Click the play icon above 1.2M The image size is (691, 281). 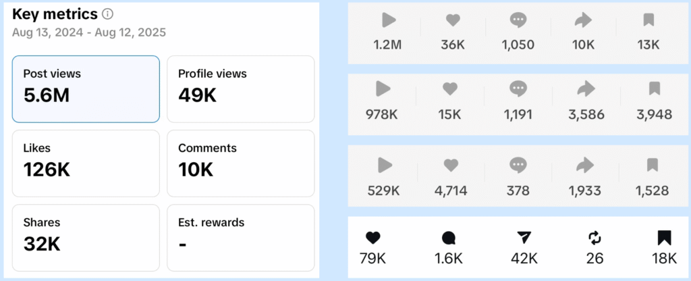point(389,20)
